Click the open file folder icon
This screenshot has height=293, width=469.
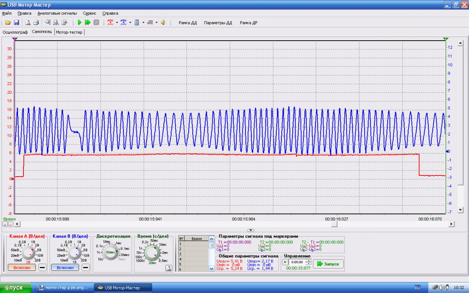click(x=8, y=23)
